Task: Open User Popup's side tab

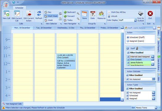Action: pyautogui.click(x=159, y=45)
